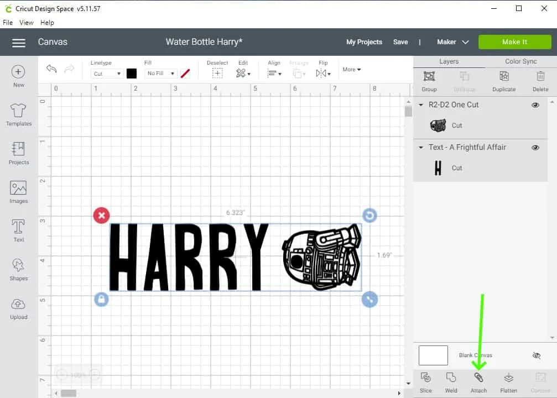The image size is (557, 398).
Task: Open the hamburger main menu
Action: click(x=19, y=43)
